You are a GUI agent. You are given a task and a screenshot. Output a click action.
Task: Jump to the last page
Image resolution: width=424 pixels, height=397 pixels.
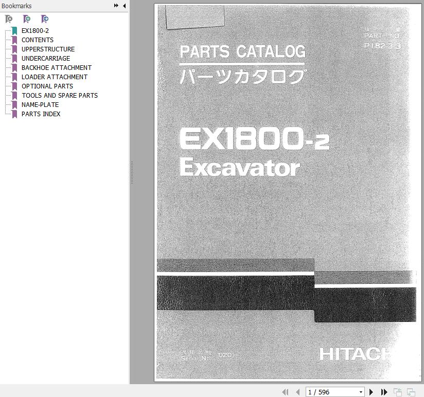pos(384,392)
